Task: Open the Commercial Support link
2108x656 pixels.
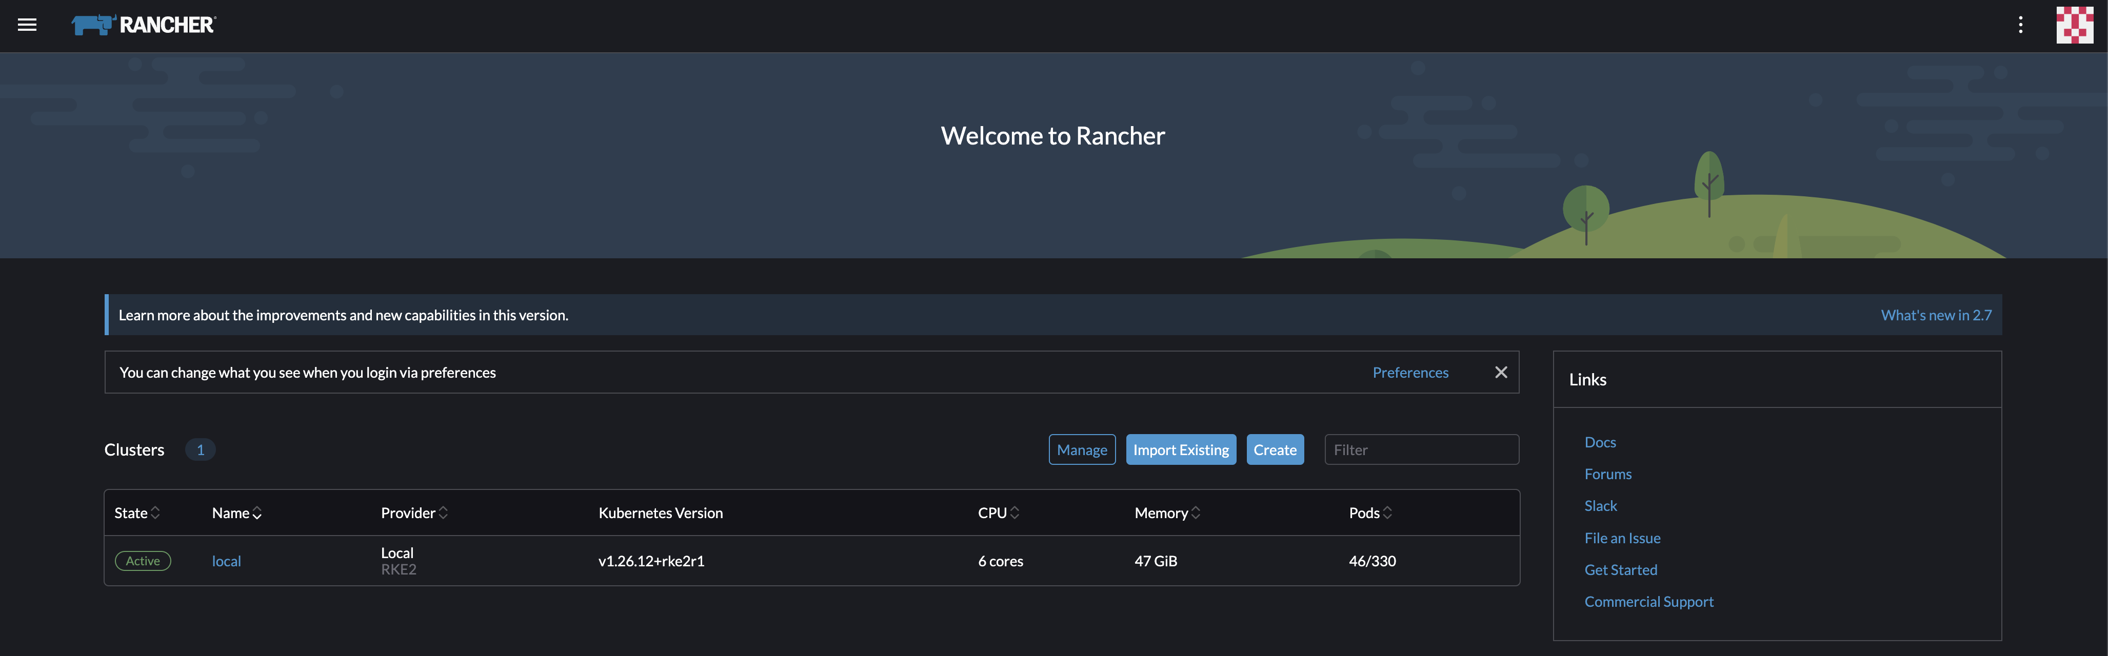Action: click(1648, 602)
